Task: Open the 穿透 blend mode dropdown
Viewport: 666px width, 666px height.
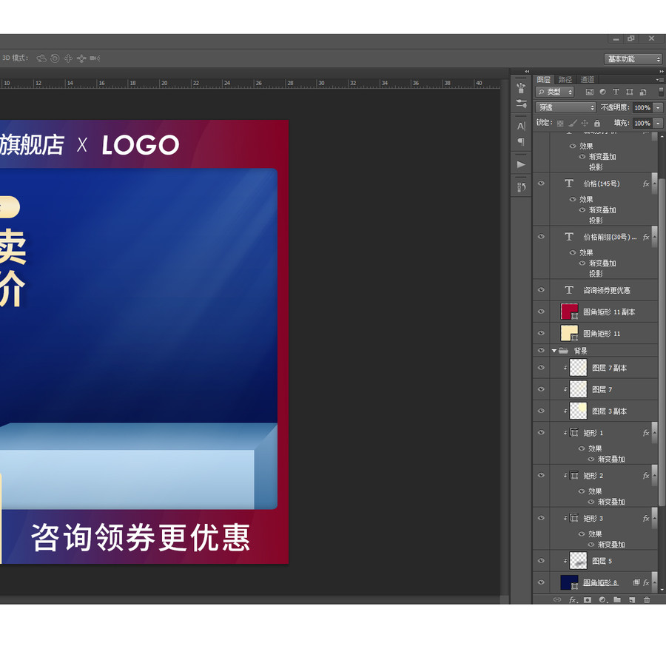Action: 566,107
